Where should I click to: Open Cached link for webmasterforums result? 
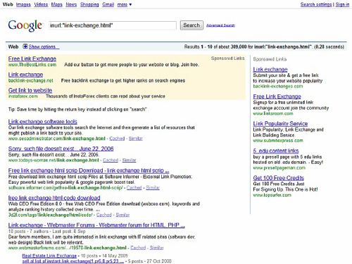138,248
